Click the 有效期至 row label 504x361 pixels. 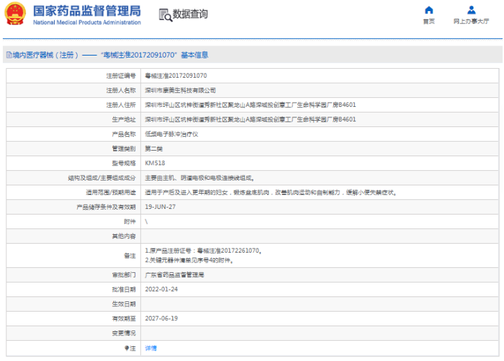click(x=124, y=319)
